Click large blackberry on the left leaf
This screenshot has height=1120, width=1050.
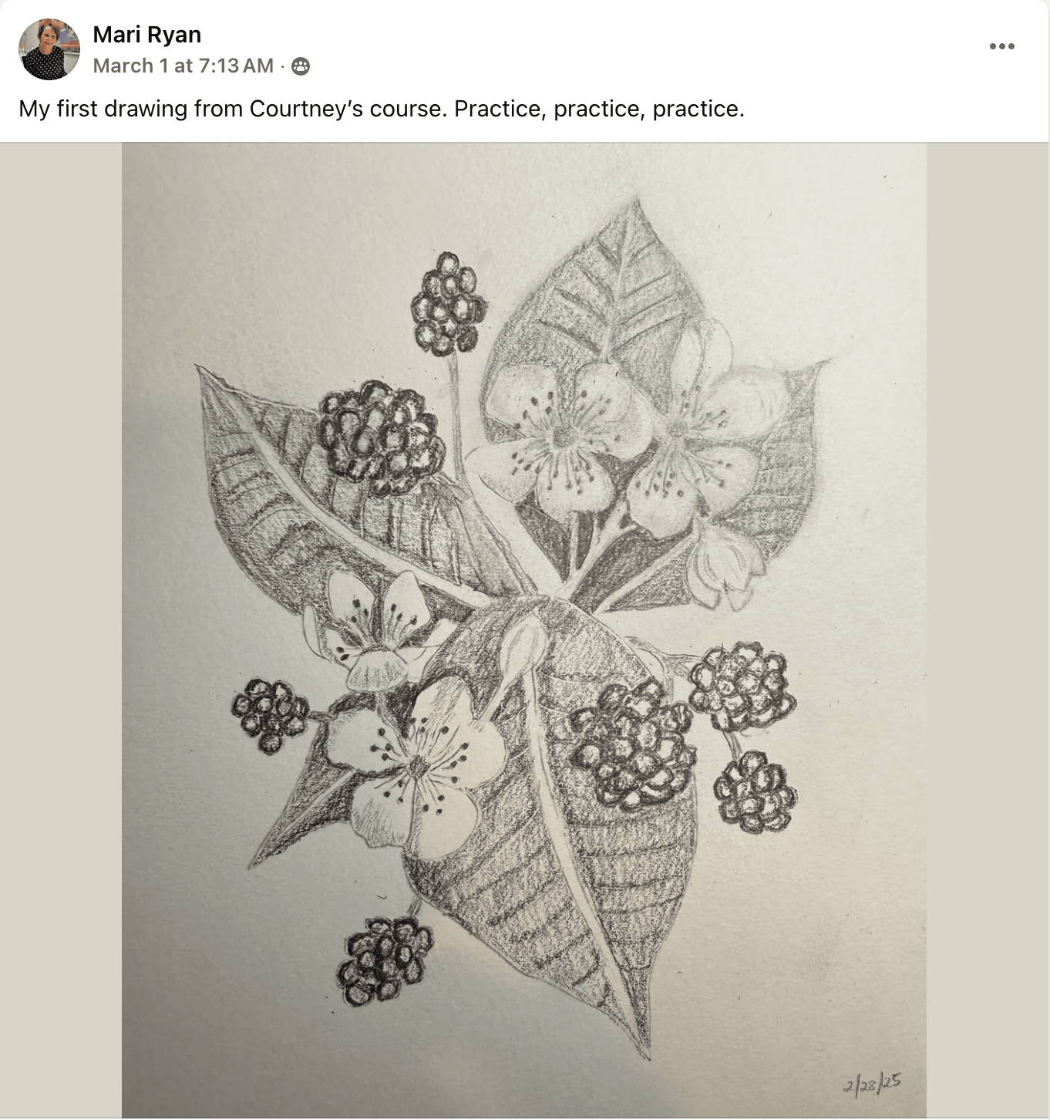tap(382, 437)
